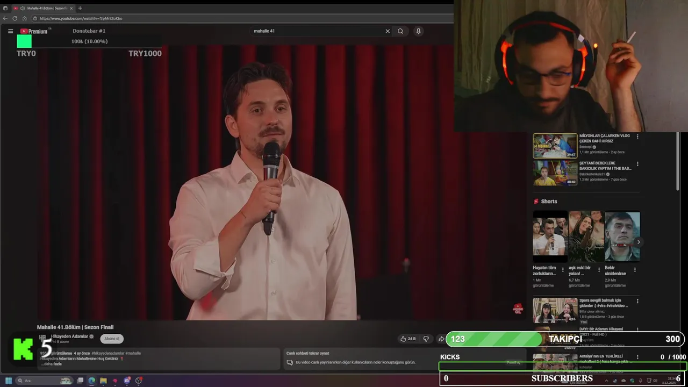Click the Windows taskbar search box
The width and height of the screenshot is (688, 387).
(45, 381)
